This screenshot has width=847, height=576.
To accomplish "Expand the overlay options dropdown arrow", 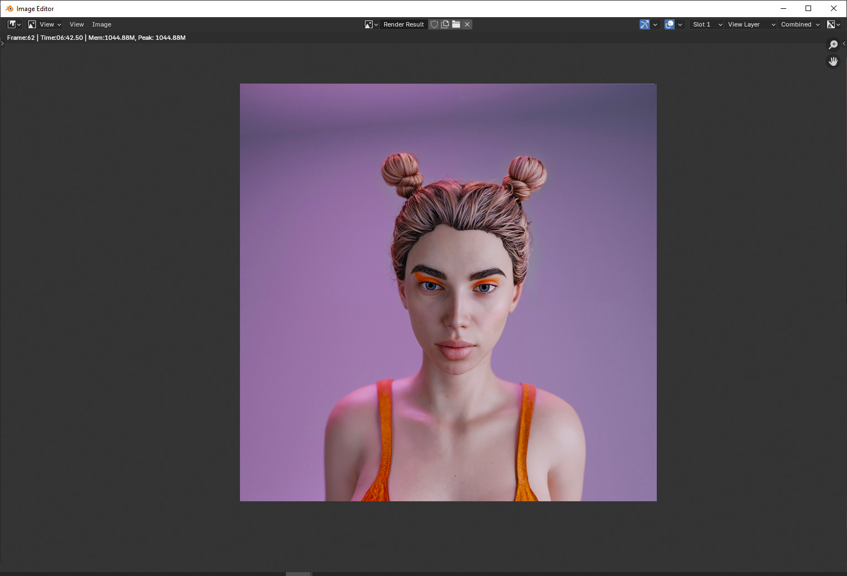I will 680,24.
